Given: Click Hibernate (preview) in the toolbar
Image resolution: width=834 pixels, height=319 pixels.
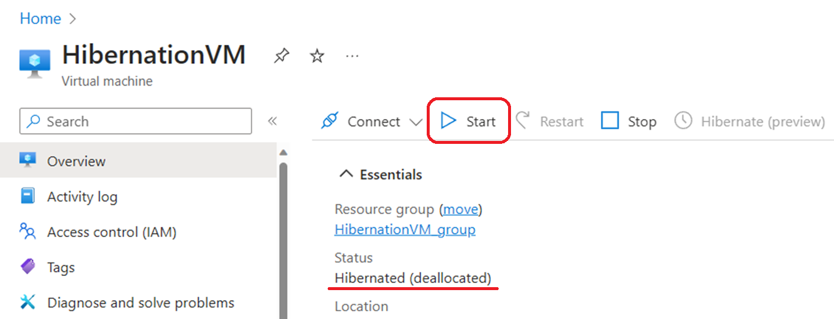Looking at the screenshot, I should pyautogui.click(x=750, y=121).
